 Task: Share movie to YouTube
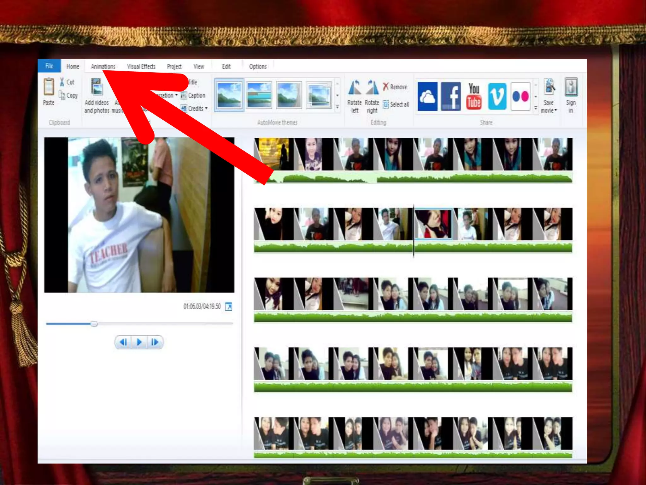pos(474,96)
